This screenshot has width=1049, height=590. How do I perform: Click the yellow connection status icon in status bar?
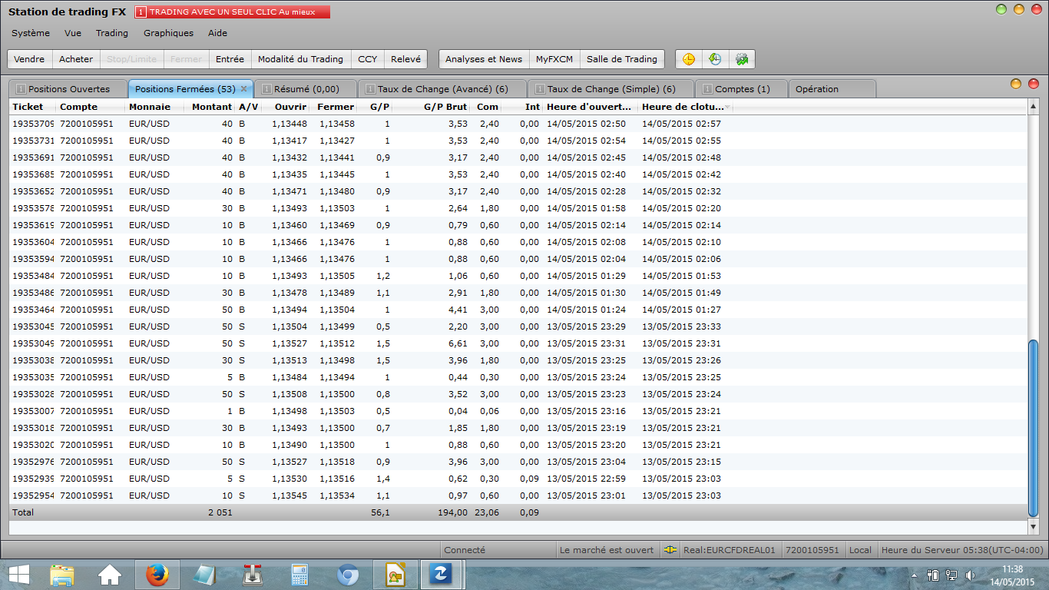(670, 550)
